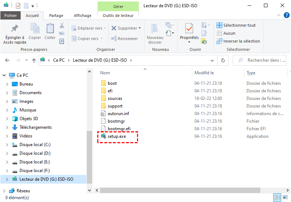
Task: Open Propriétés checkmark icon
Action: coord(189,28)
